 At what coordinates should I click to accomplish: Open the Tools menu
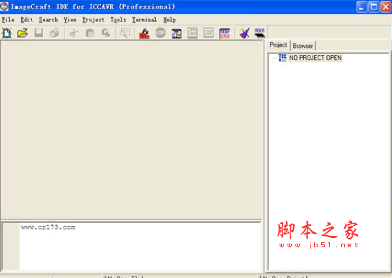[x=118, y=20]
